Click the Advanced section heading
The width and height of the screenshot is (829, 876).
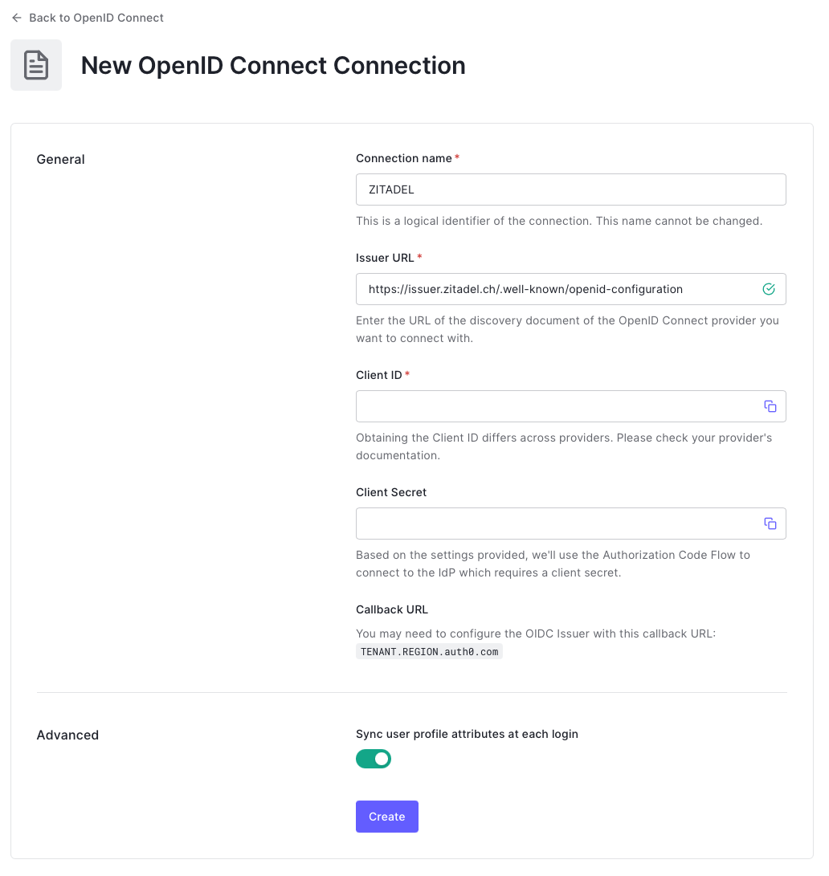(x=67, y=735)
